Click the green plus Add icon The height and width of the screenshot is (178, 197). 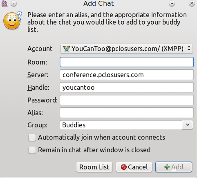167,167
